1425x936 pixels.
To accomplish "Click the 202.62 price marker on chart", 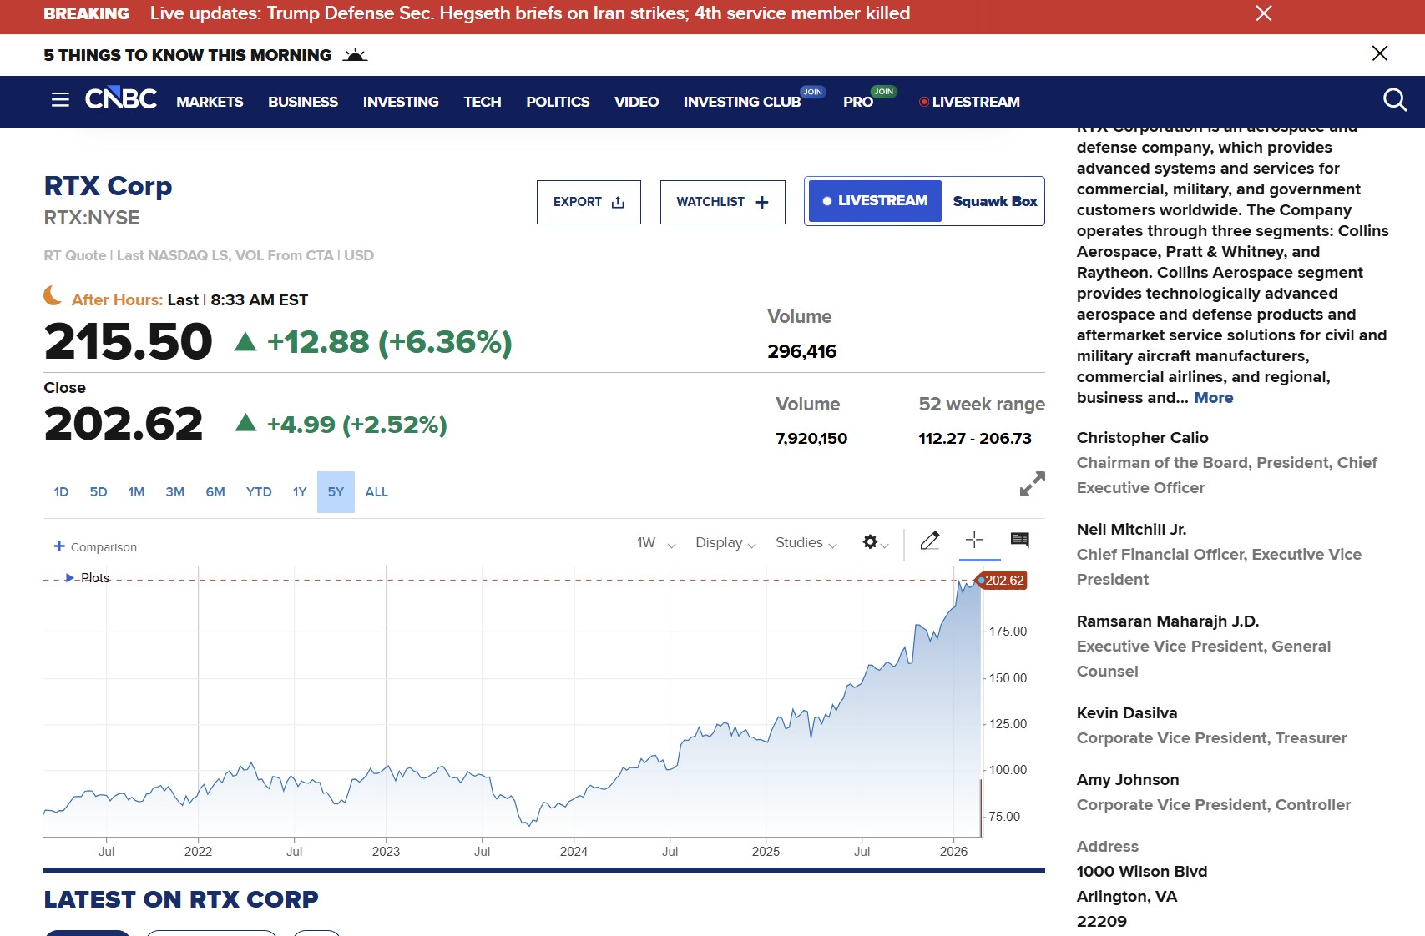I will (1002, 581).
